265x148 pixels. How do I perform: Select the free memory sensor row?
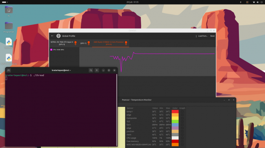[x=156, y=141]
